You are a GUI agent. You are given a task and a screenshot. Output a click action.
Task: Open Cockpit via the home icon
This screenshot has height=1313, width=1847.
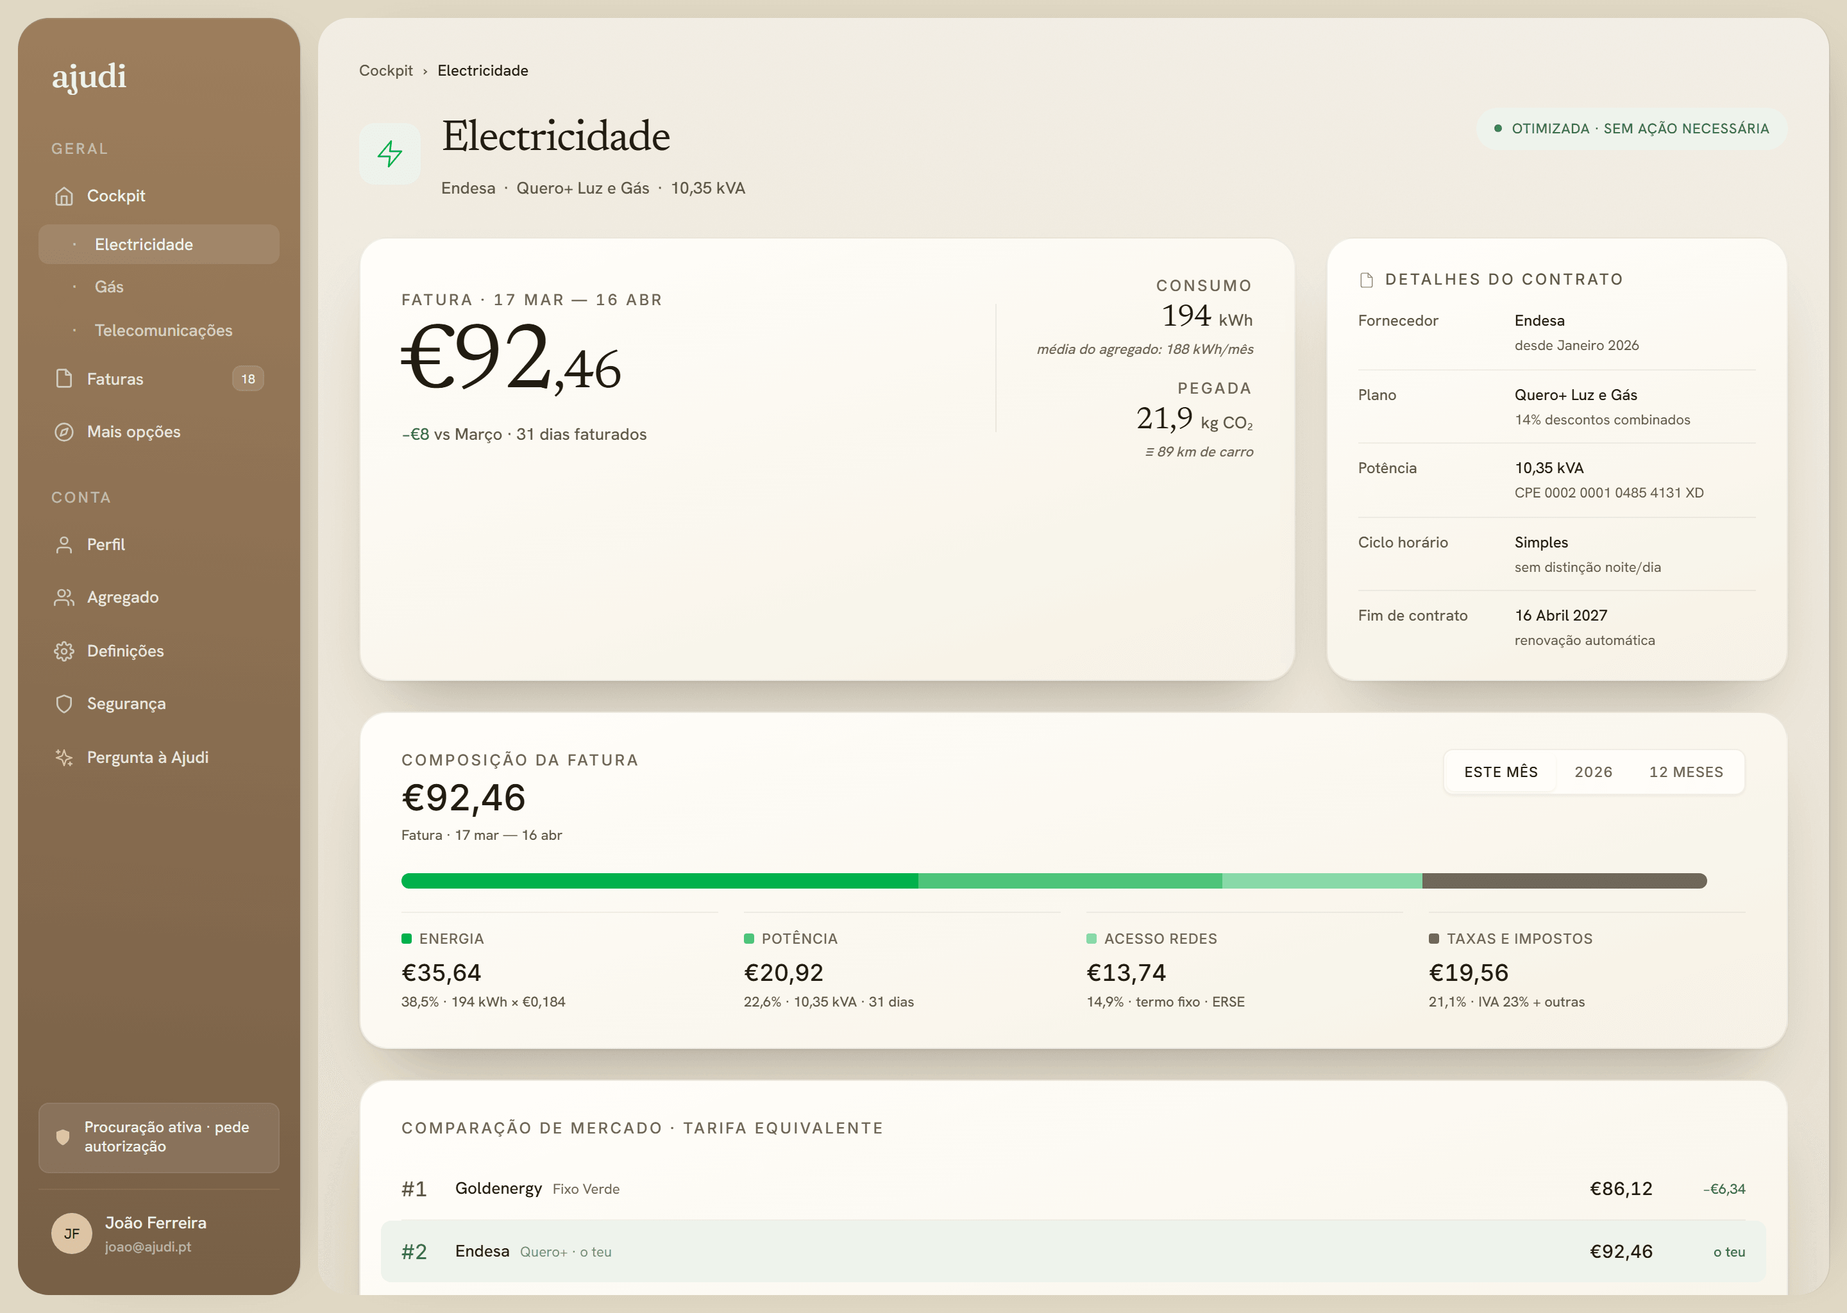click(64, 196)
